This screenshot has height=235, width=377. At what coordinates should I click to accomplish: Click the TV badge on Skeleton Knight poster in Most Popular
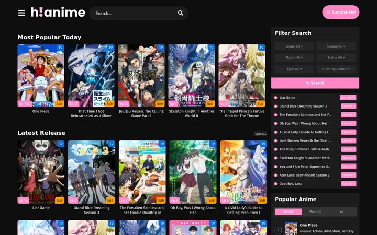(212, 48)
